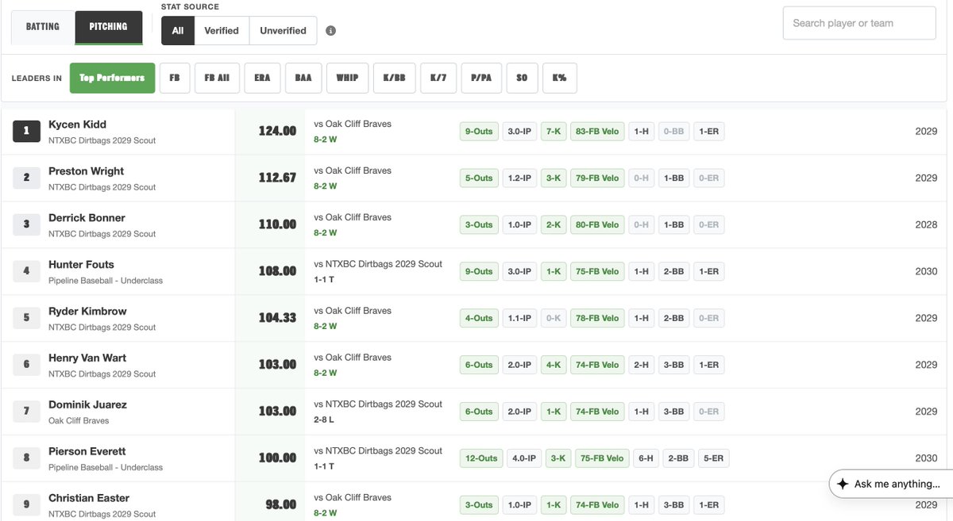Open Henry Van Wart's profile
Image resolution: width=953 pixels, height=521 pixels.
(x=87, y=358)
